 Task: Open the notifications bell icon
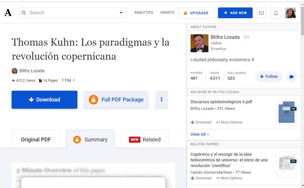276,13
